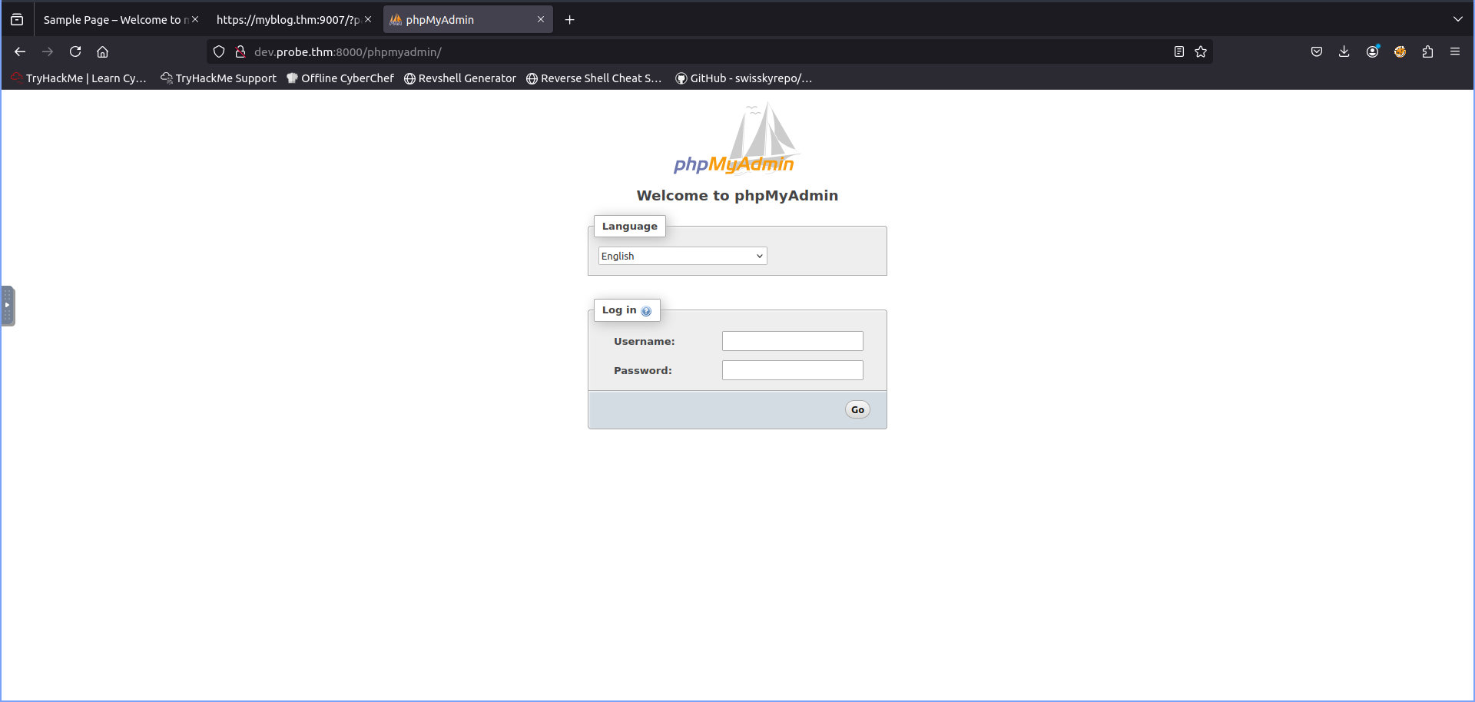Open the Firefox account icon
1475x702 pixels.
(x=1372, y=51)
